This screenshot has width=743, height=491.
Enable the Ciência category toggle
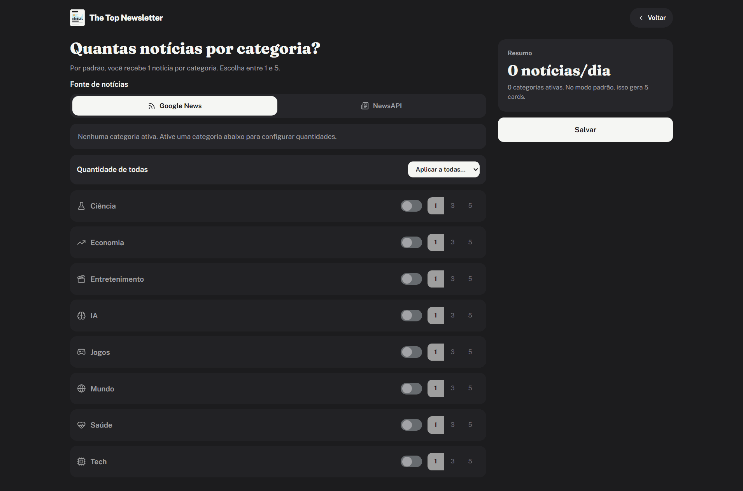[x=411, y=206]
